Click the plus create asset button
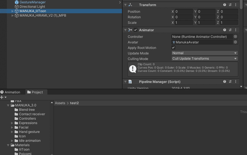The image size is (247, 155). [x=2, y=97]
